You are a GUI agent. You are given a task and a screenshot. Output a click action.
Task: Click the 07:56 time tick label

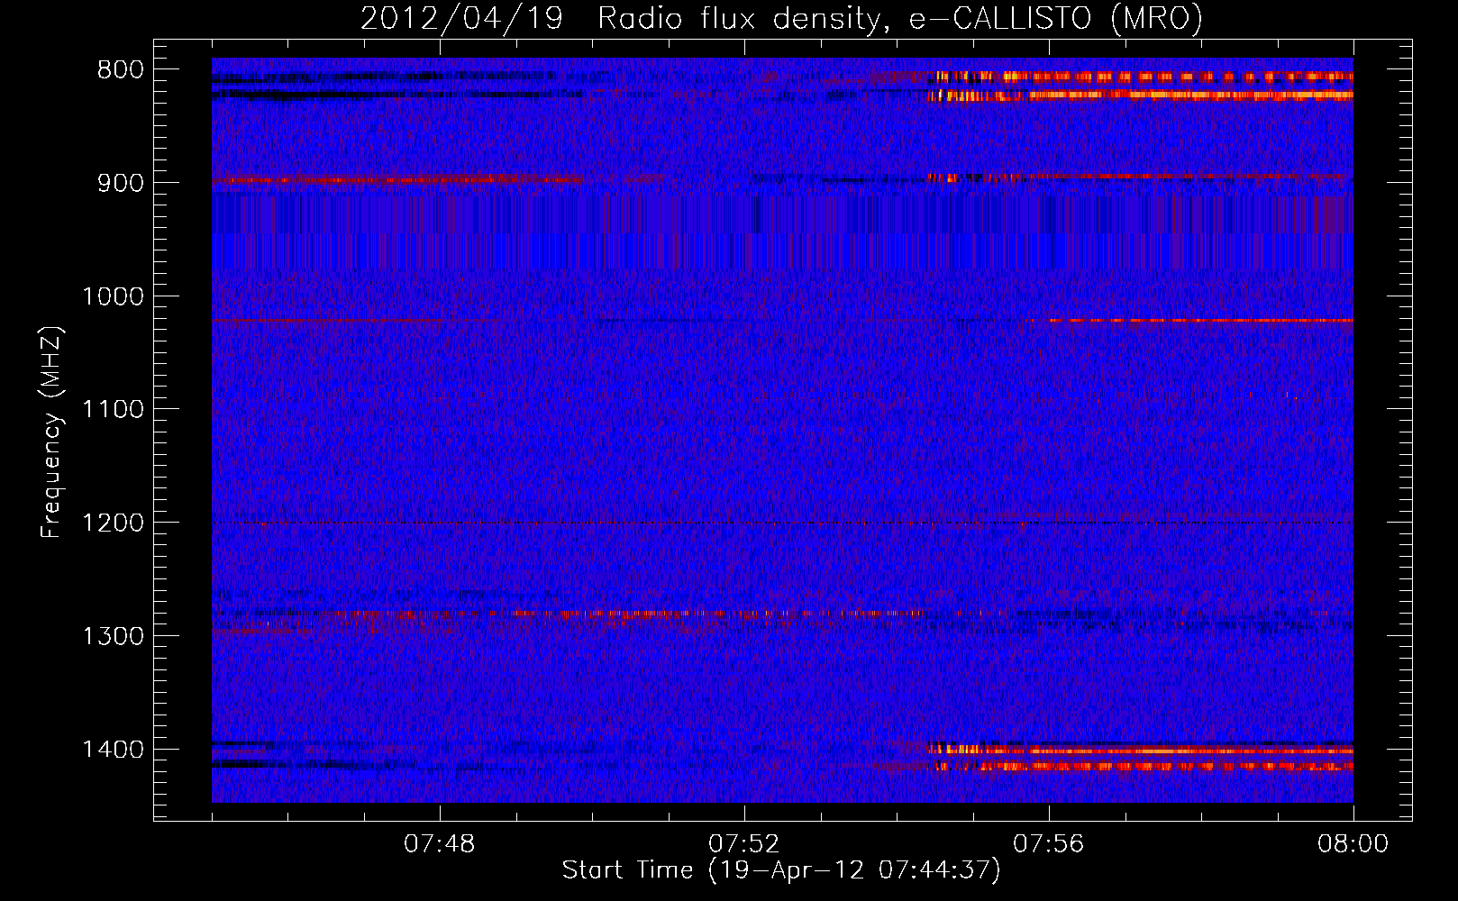click(x=1049, y=844)
